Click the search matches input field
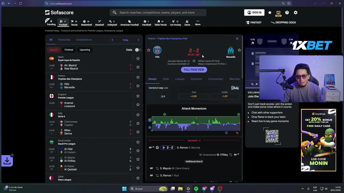This screenshot has height=193, width=344. [x=158, y=13]
